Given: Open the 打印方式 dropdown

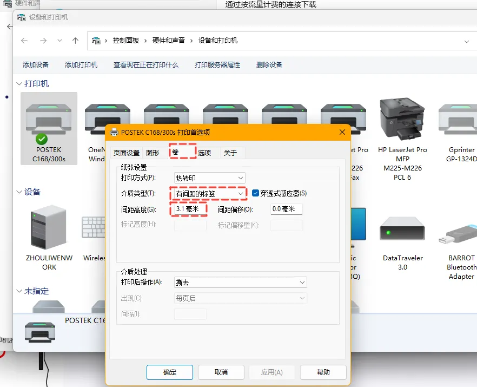Looking at the screenshot, I should click(x=210, y=178).
